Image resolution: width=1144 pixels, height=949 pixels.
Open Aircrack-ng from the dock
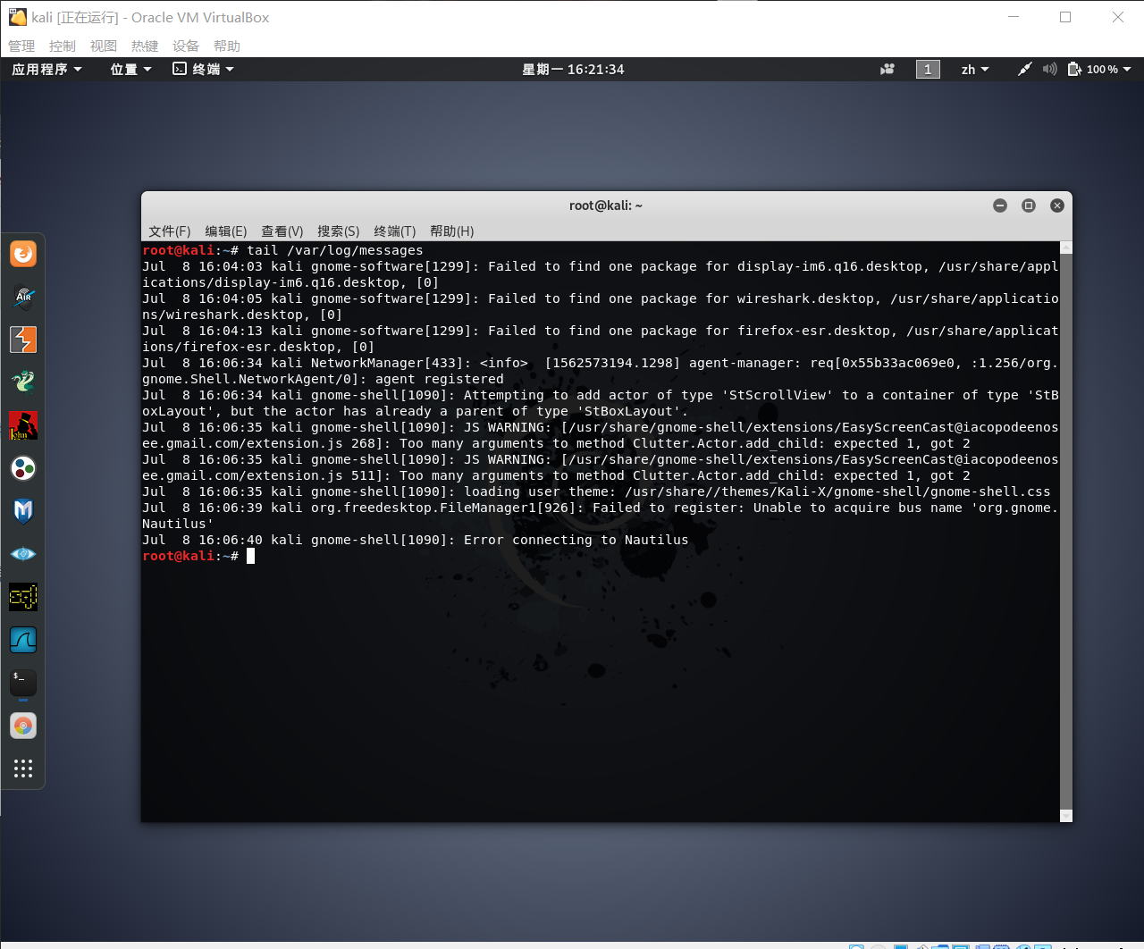click(22, 298)
